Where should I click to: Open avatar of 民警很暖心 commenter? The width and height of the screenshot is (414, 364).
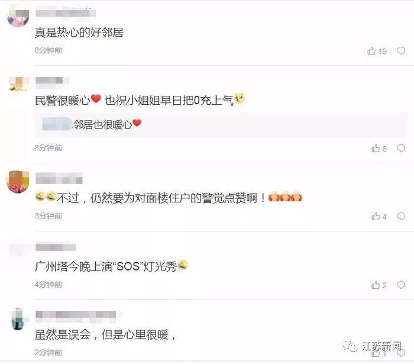pos(18,85)
